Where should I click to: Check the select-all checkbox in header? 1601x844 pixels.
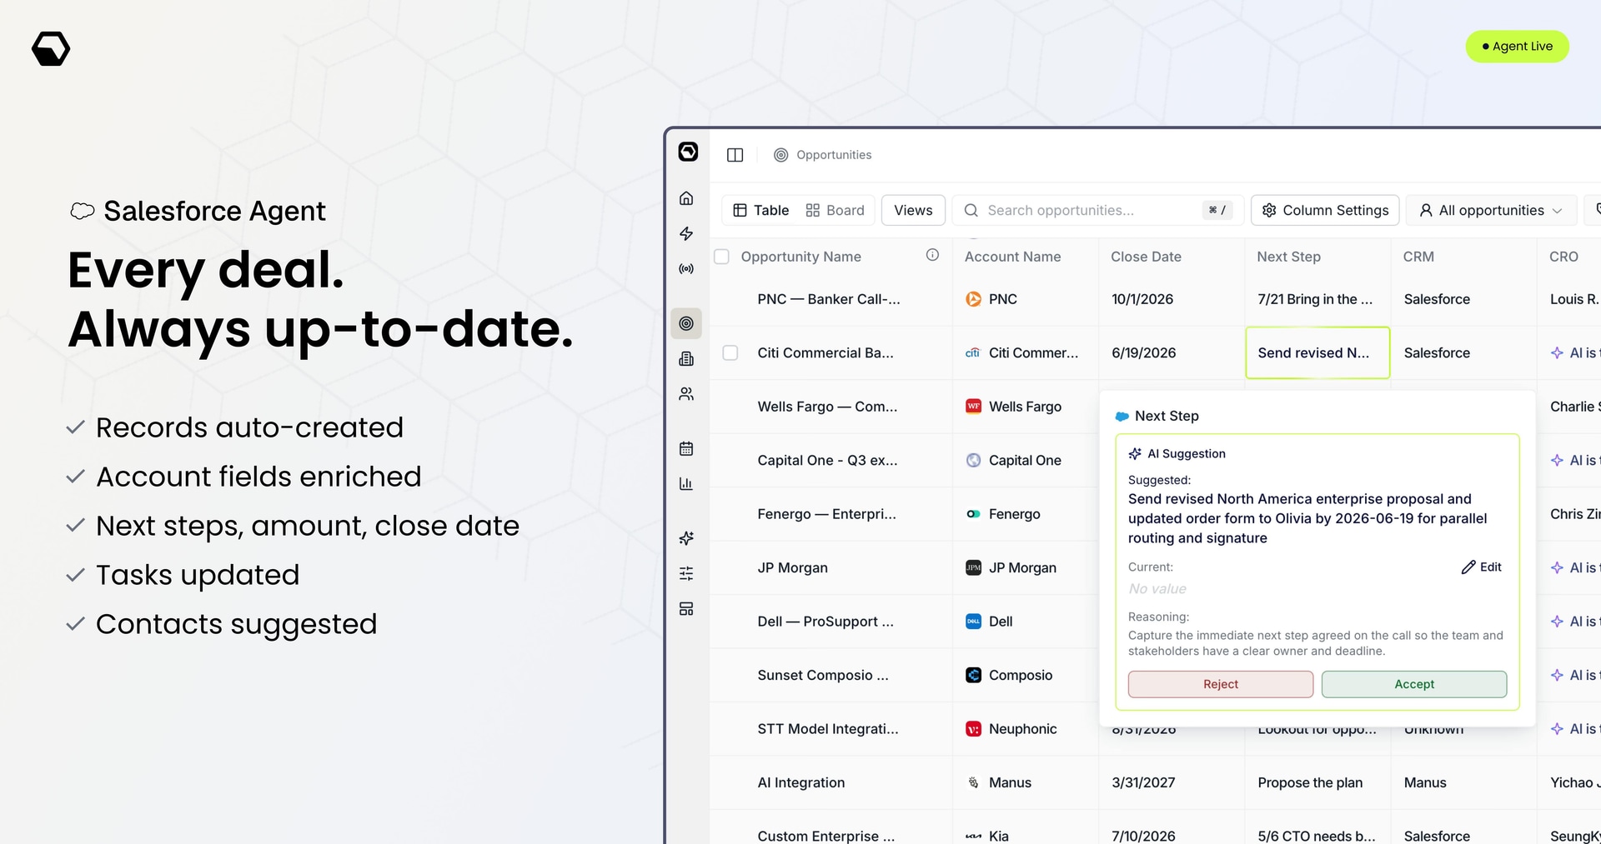[722, 257]
